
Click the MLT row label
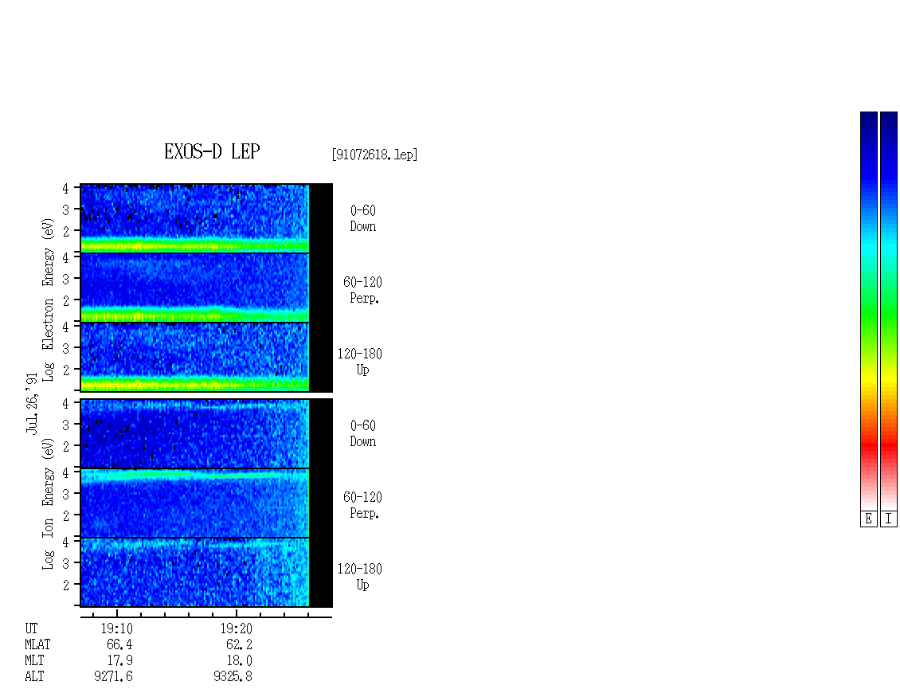pyautogui.click(x=34, y=661)
